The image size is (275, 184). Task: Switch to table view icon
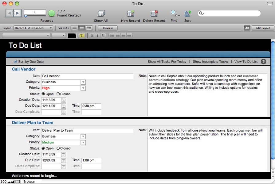pos(89,28)
